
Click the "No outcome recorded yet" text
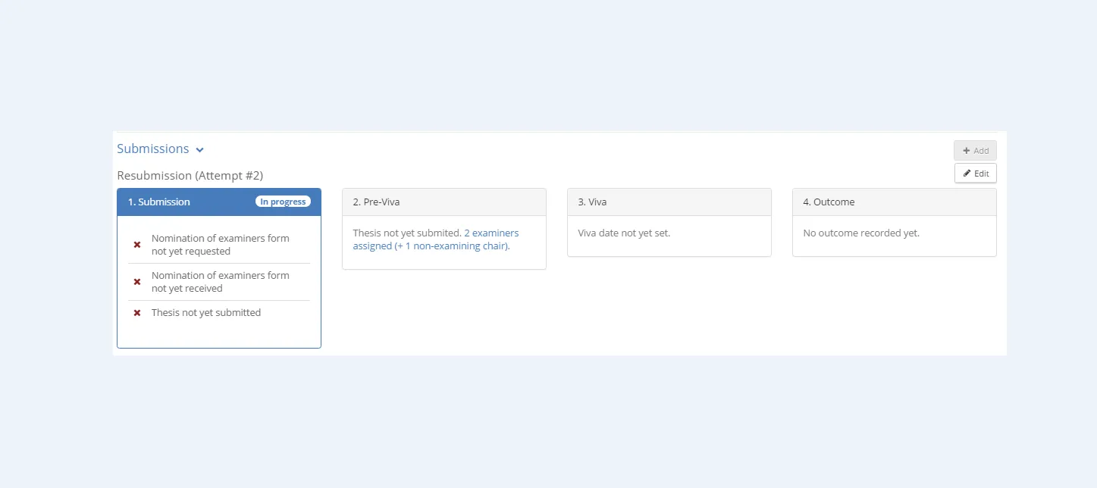pyautogui.click(x=860, y=233)
